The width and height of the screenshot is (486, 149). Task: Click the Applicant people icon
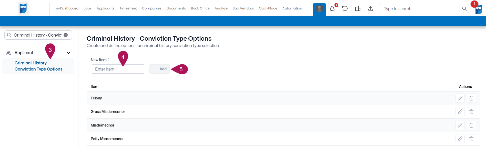tap(8, 53)
